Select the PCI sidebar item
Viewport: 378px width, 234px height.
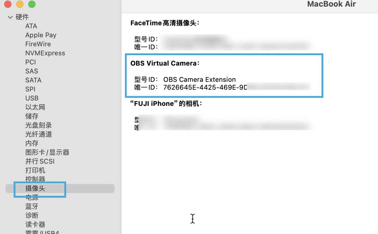[31, 62]
